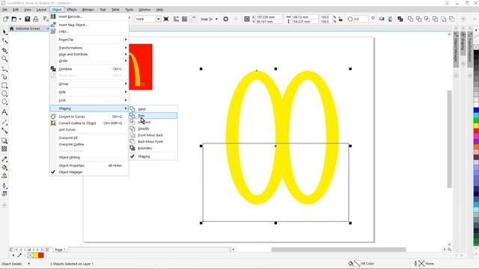Click the Print toolbar icon
The height and width of the screenshot is (269, 479).
(x=36, y=19)
